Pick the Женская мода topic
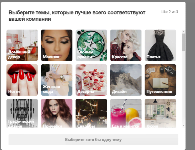This screenshot has height=150, width=195. (57, 80)
